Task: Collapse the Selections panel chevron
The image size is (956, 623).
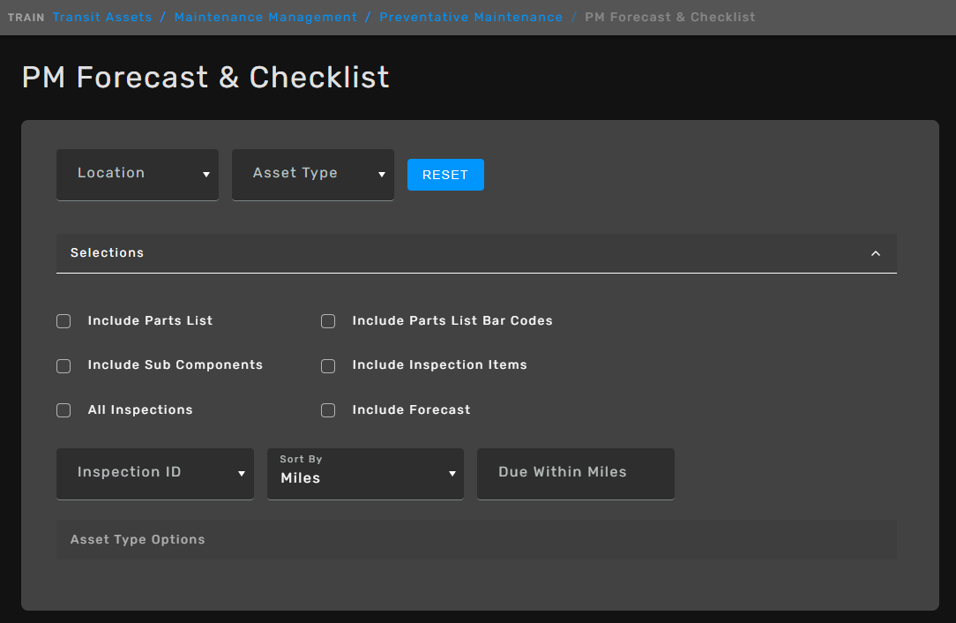Action: coord(875,253)
